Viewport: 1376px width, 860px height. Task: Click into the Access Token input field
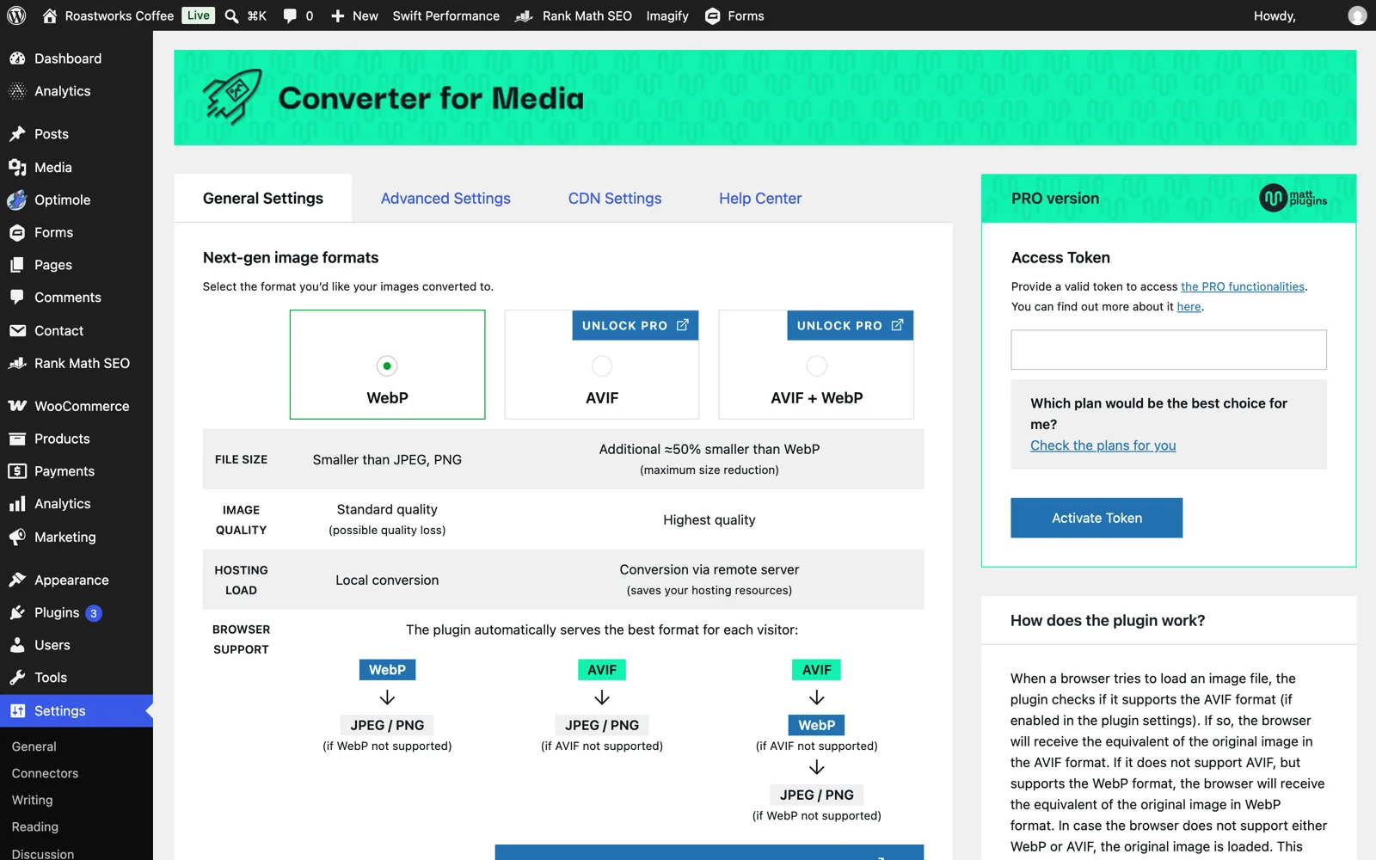(1169, 349)
